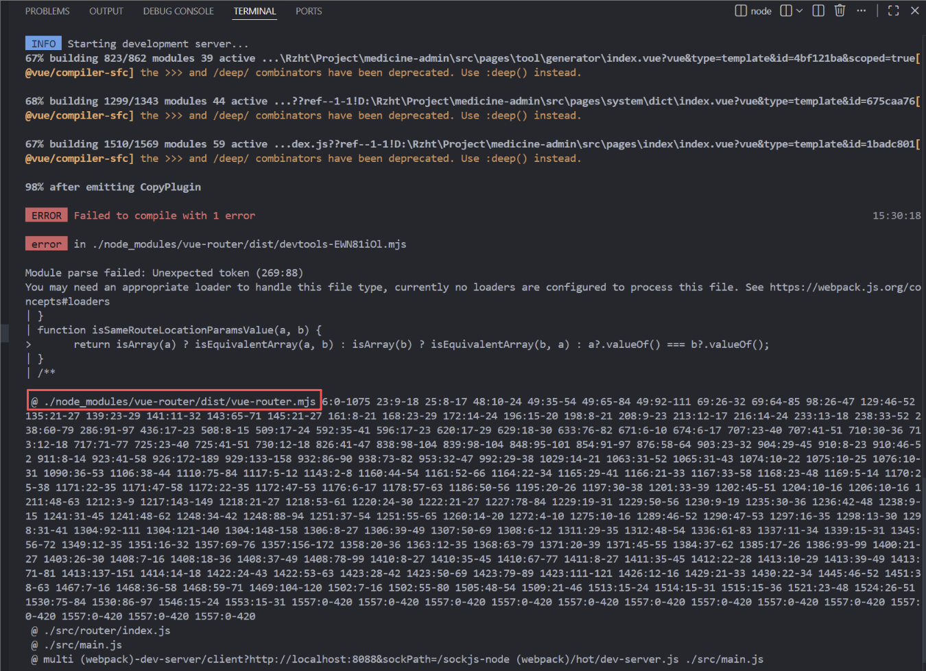The width and height of the screenshot is (926, 671).
Task: Click 'Module parse failed: Unexpected token (269:88)' line
Action: [164, 273]
